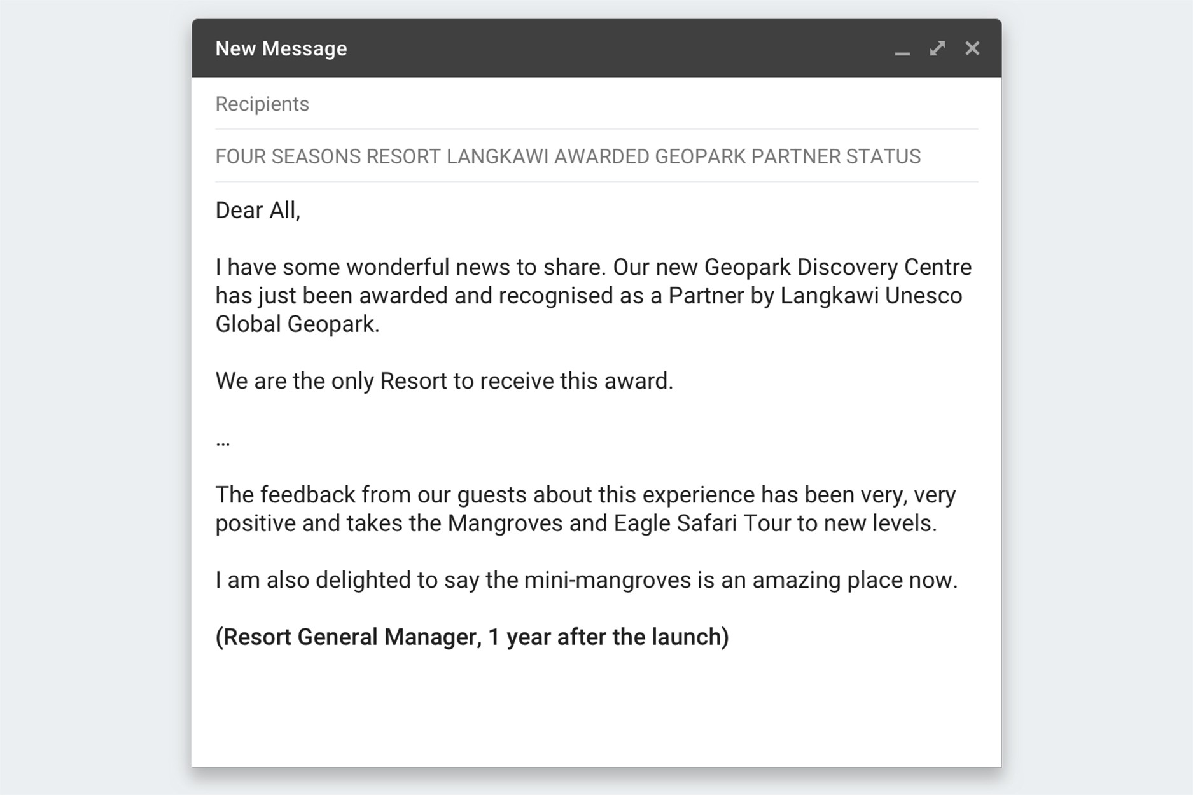The width and height of the screenshot is (1193, 795).
Task: Expand the New Message window to full screen
Action: tap(937, 48)
